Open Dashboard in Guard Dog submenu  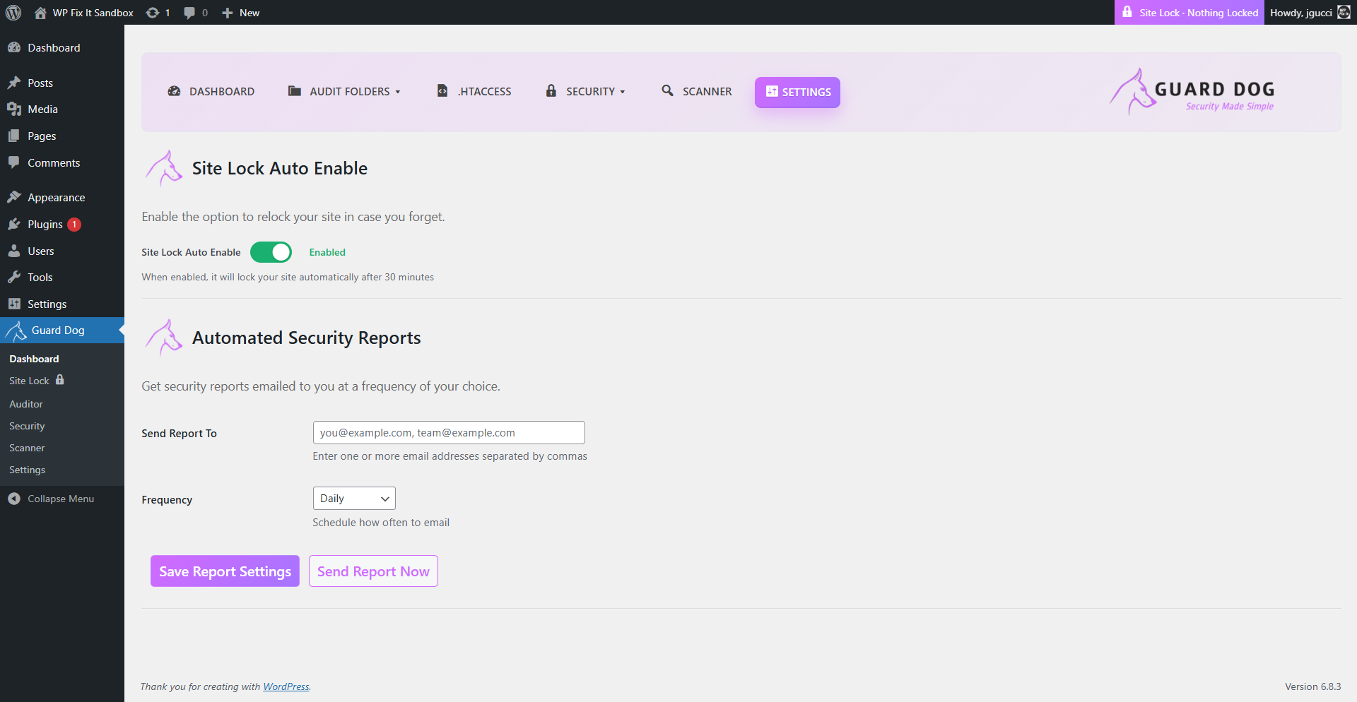coord(34,359)
